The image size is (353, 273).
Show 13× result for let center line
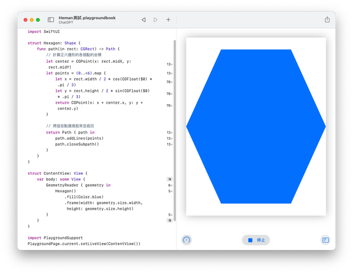170,65
